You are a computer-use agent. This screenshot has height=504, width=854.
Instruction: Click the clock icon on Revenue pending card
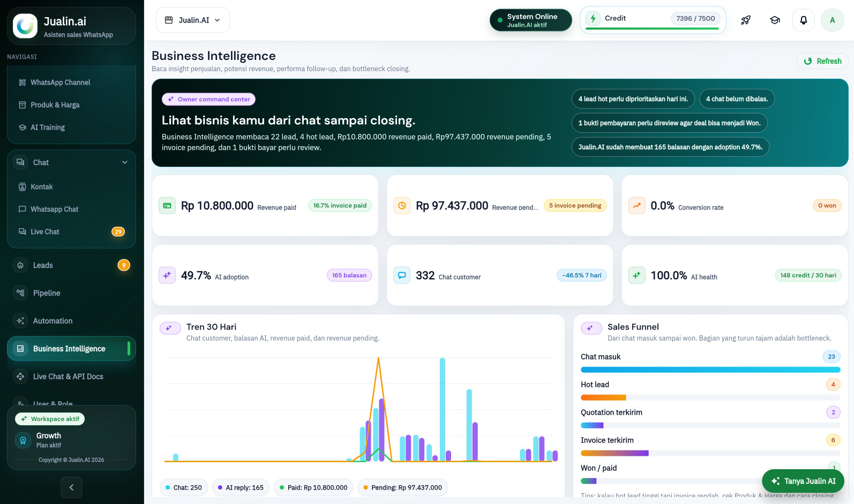[402, 205]
